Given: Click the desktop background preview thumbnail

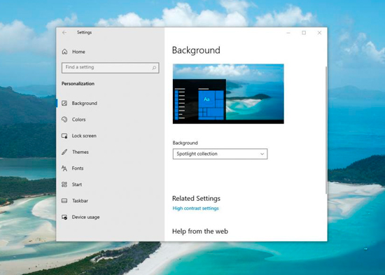Looking at the screenshot, I should point(228,94).
